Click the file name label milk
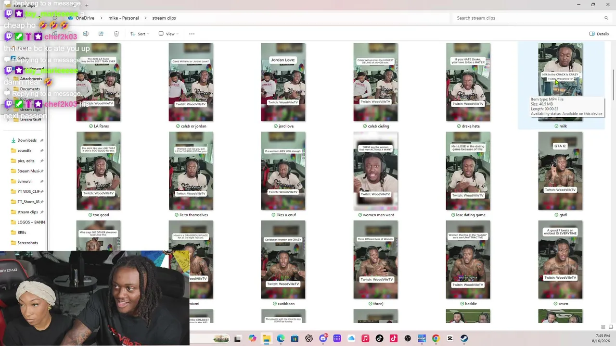Screen dimensions: 616x346 click(x=563, y=126)
